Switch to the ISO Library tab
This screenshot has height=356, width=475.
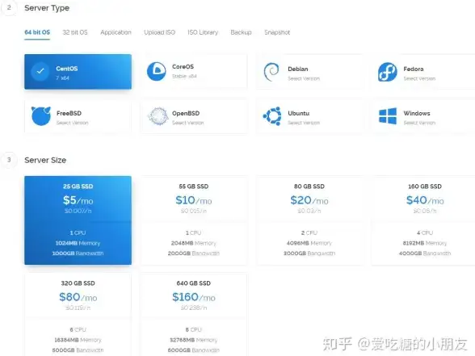click(x=203, y=32)
